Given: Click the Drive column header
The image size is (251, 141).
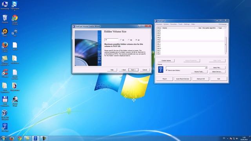Looking at the screenshot, I should [x=159, y=28].
